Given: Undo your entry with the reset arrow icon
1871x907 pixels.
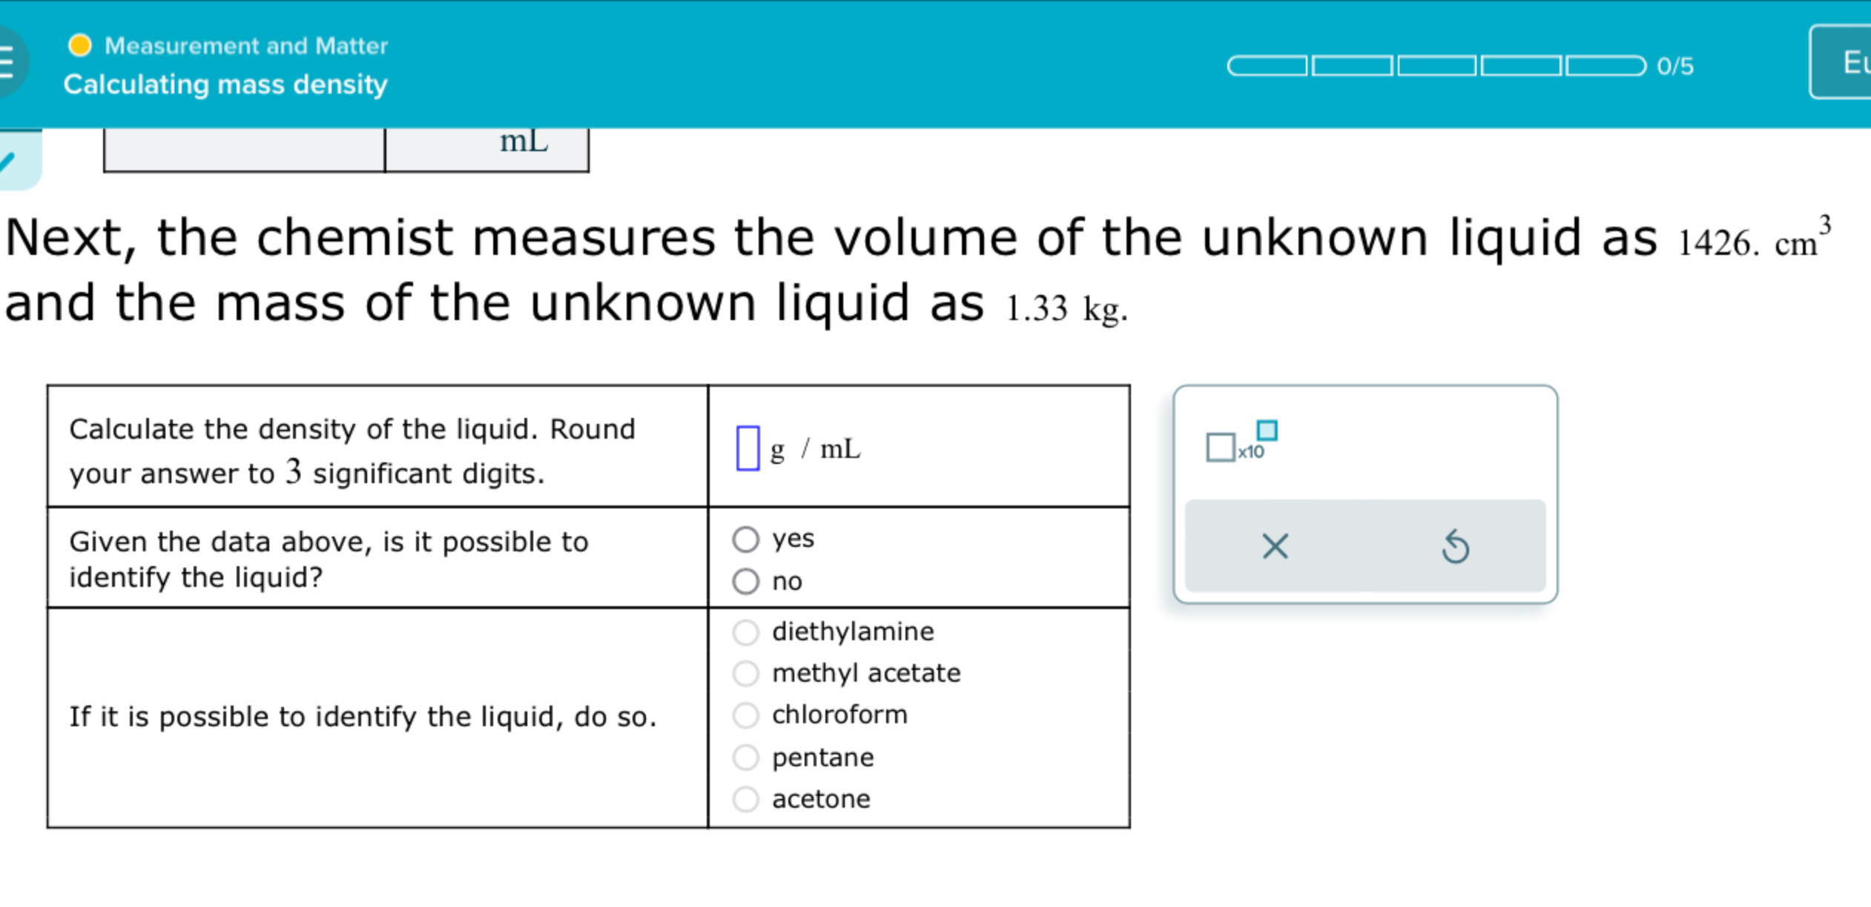Looking at the screenshot, I should (1456, 546).
